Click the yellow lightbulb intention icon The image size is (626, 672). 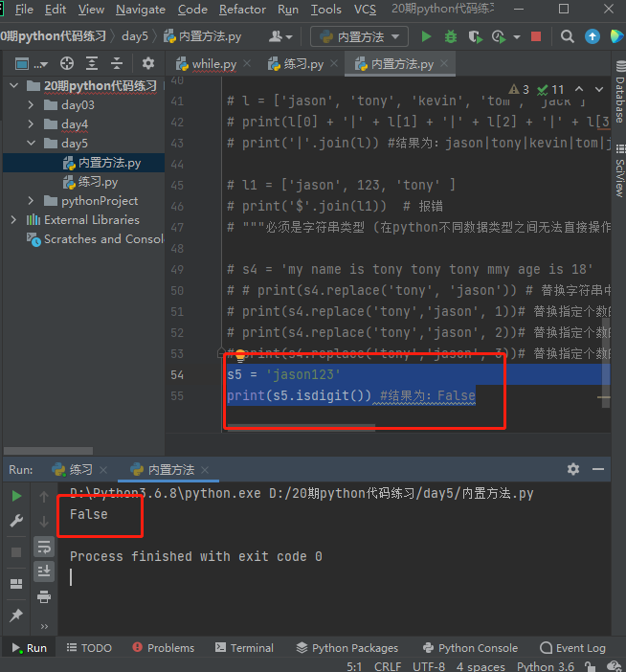(x=240, y=355)
